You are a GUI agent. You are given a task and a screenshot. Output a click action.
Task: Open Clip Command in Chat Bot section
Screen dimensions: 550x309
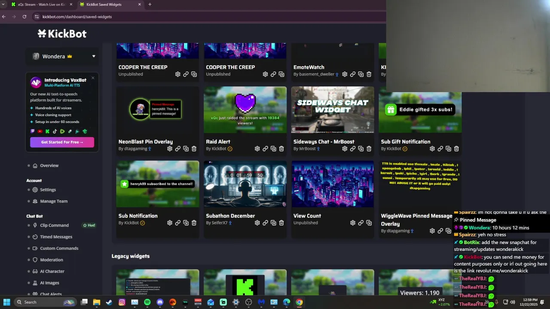pos(54,225)
